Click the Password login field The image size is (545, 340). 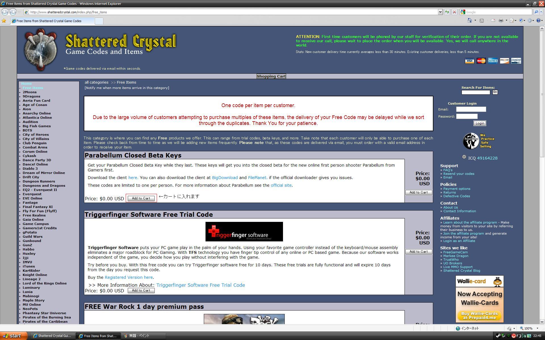(x=467, y=116)
